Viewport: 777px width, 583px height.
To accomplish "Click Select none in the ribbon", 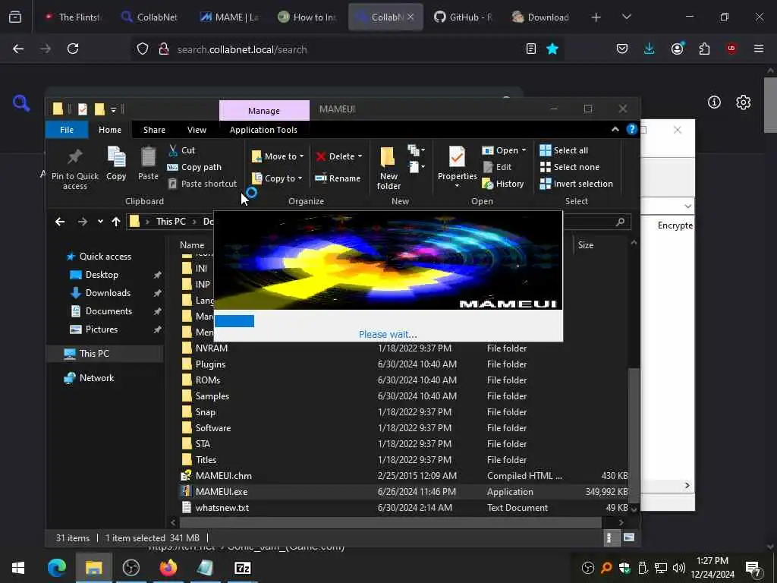I will point(569,167).
